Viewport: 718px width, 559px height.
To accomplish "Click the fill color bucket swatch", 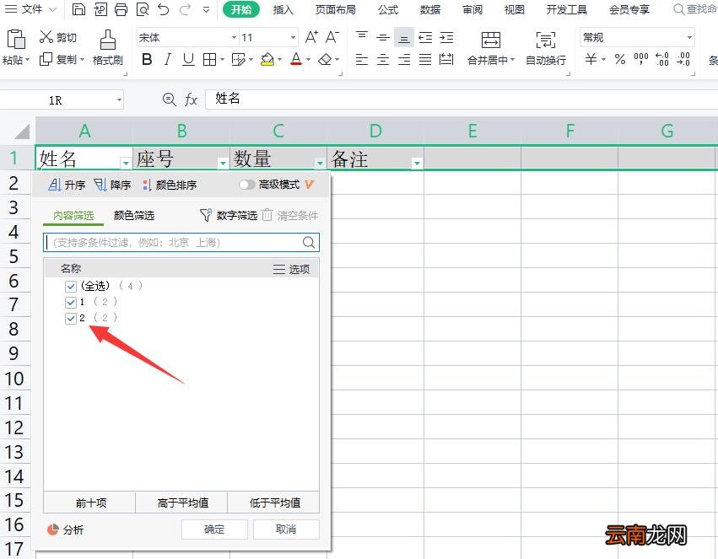I will pos(267,60).
